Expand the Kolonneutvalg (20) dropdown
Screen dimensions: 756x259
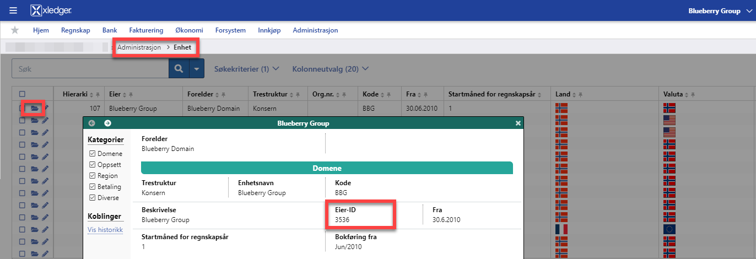[x=331, y=69]
